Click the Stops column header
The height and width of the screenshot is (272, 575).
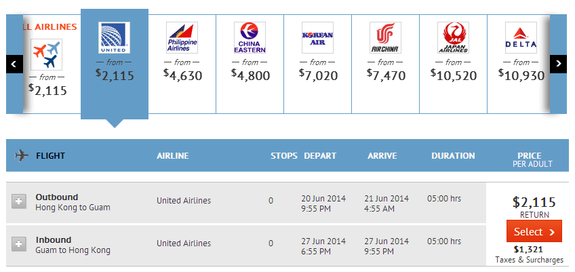click(x=284, y=156)
